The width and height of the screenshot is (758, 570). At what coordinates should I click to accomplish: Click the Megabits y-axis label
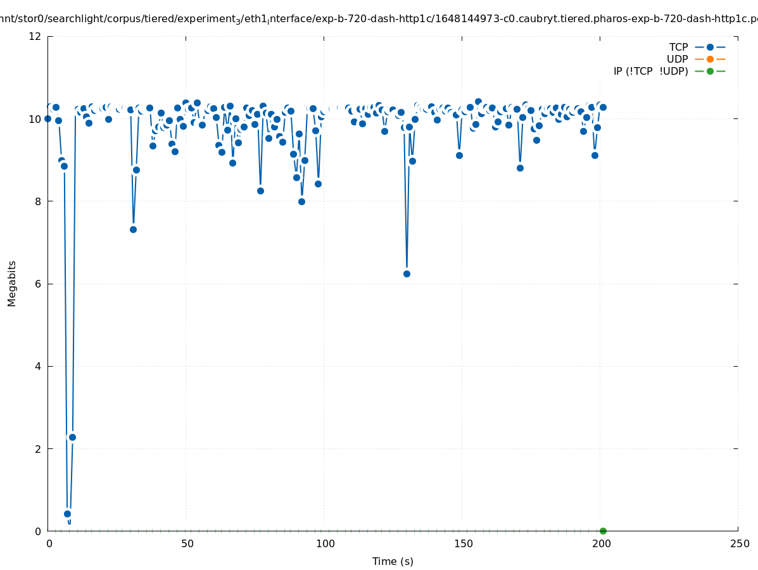click(12, 283)
